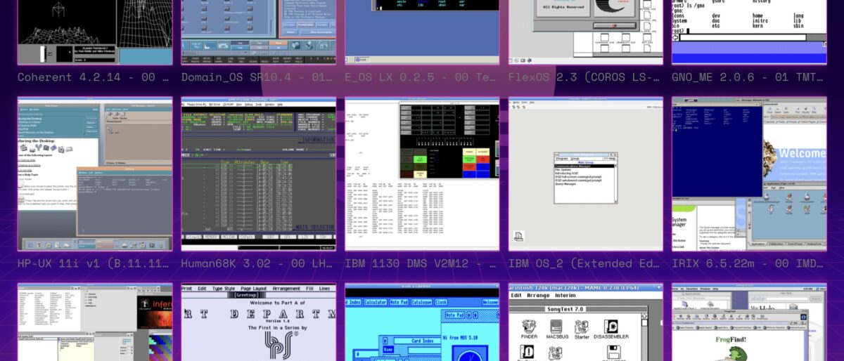
Task: Click the 'HP-UX 11i v1 (B.11.11...' caption
Action: pos(94,264)
